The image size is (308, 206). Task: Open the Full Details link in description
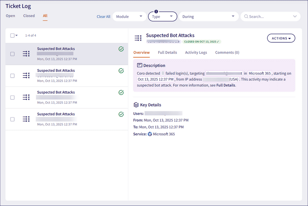click(226, 85)
